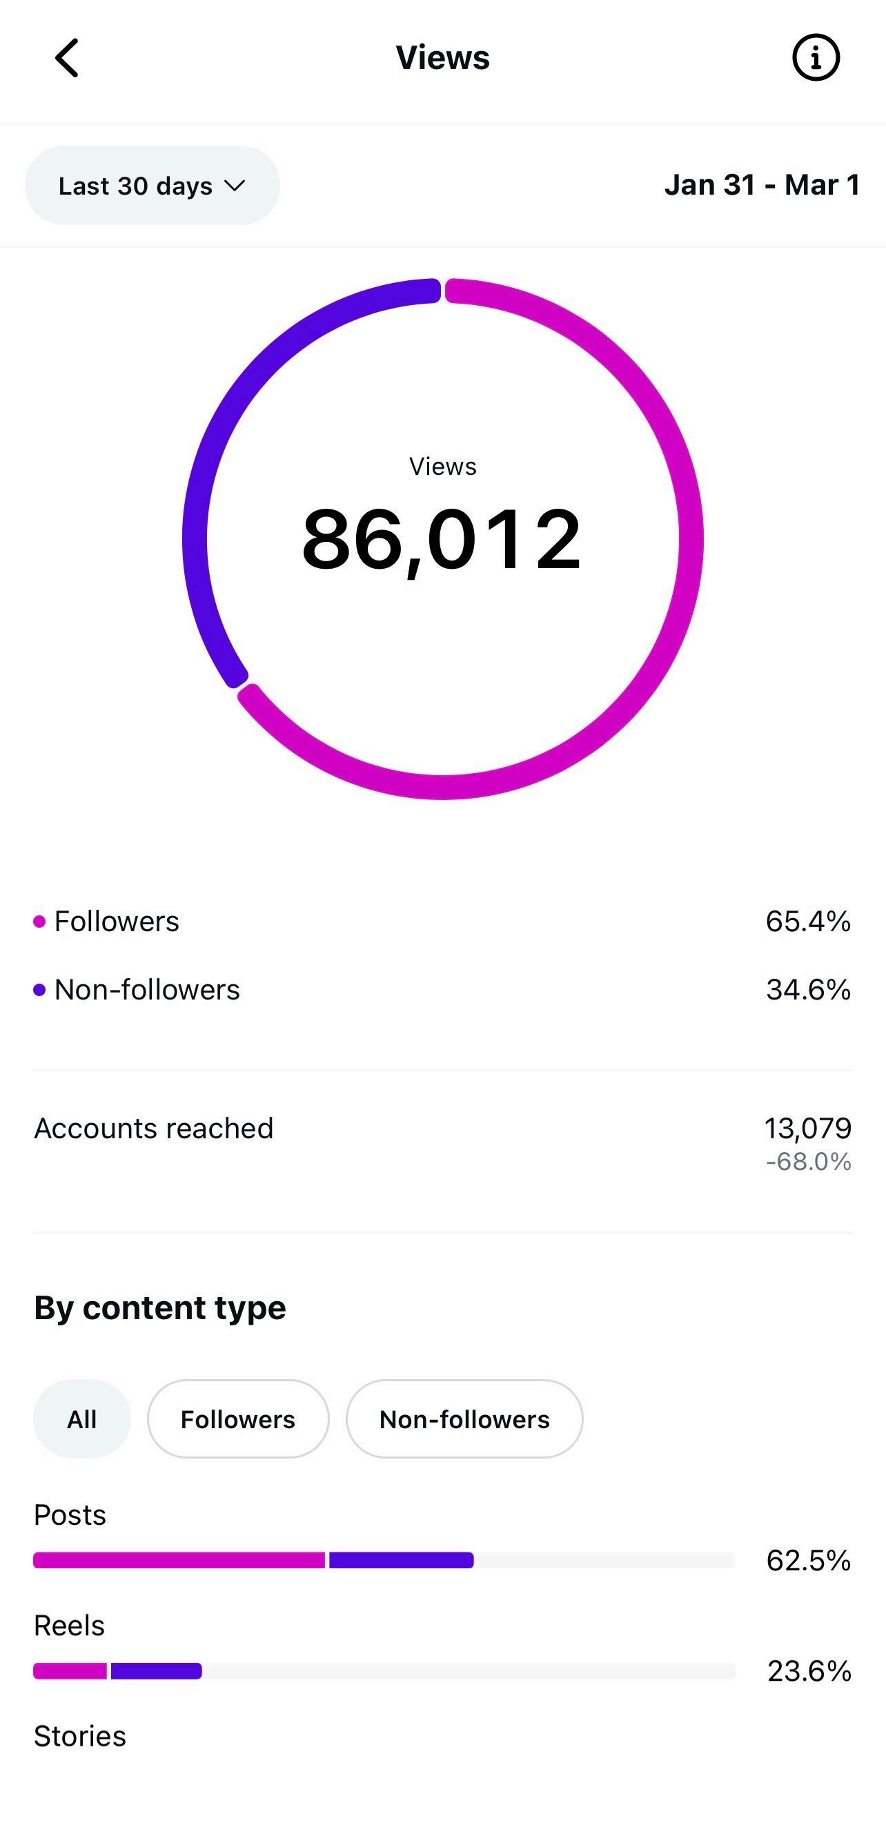Tap the 13,079 accounts reached number
This screenshot has height=1832, width=886.
pyautogui.click(x=807, y=1128)
